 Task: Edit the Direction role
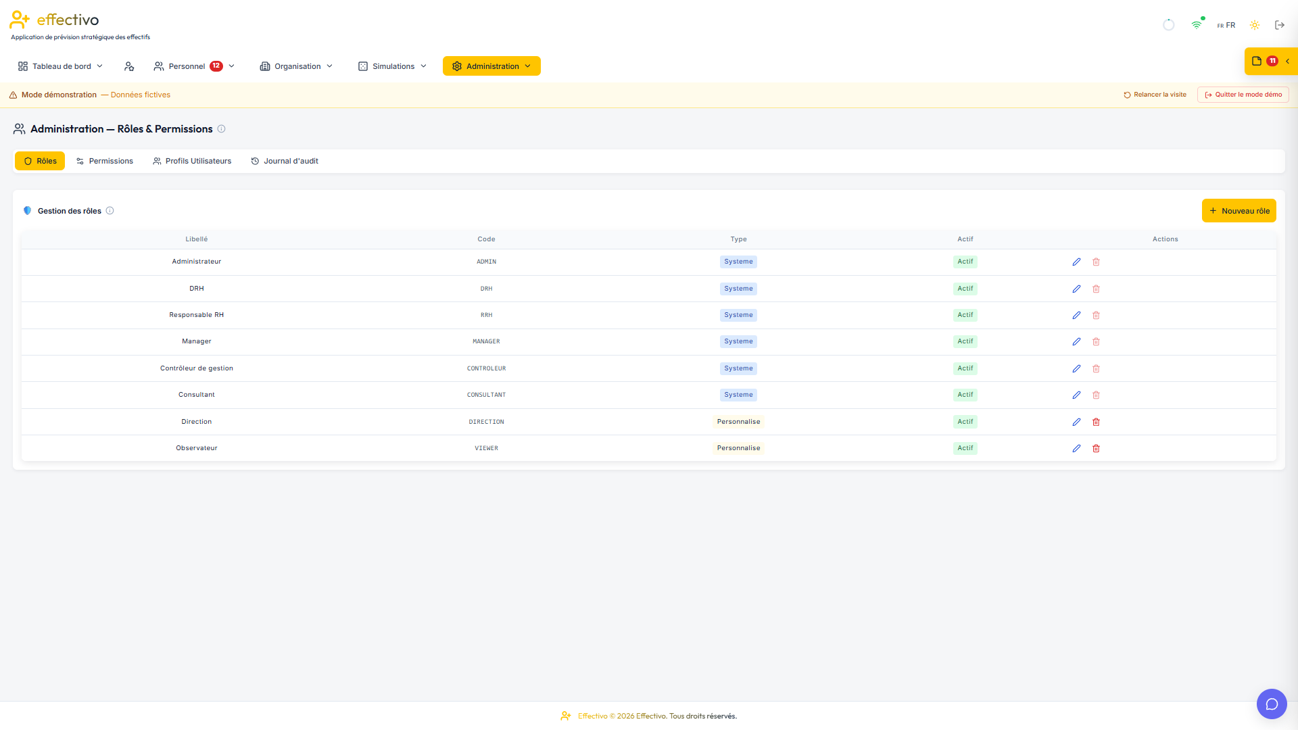pyautogui.click(x=1076, y=422)
